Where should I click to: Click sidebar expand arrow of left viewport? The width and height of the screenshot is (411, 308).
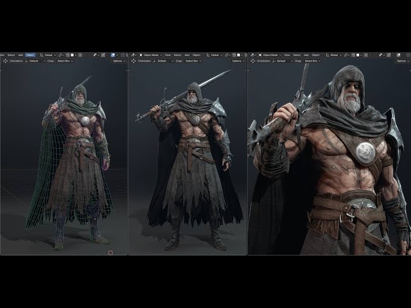coord(127,70)
